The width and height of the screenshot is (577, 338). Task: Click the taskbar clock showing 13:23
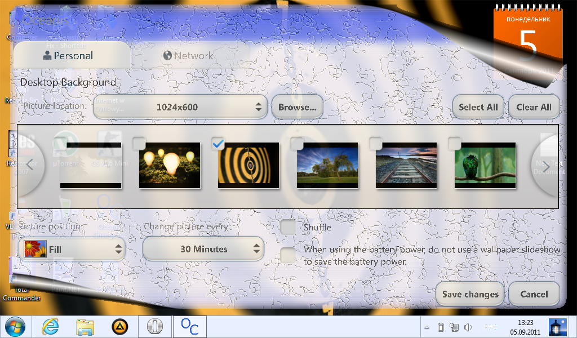pos(525,327)
